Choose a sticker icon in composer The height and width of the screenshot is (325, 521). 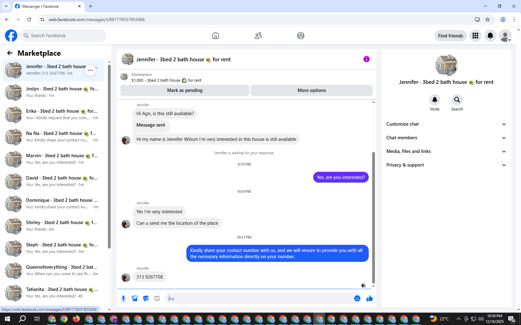[146, 298]
